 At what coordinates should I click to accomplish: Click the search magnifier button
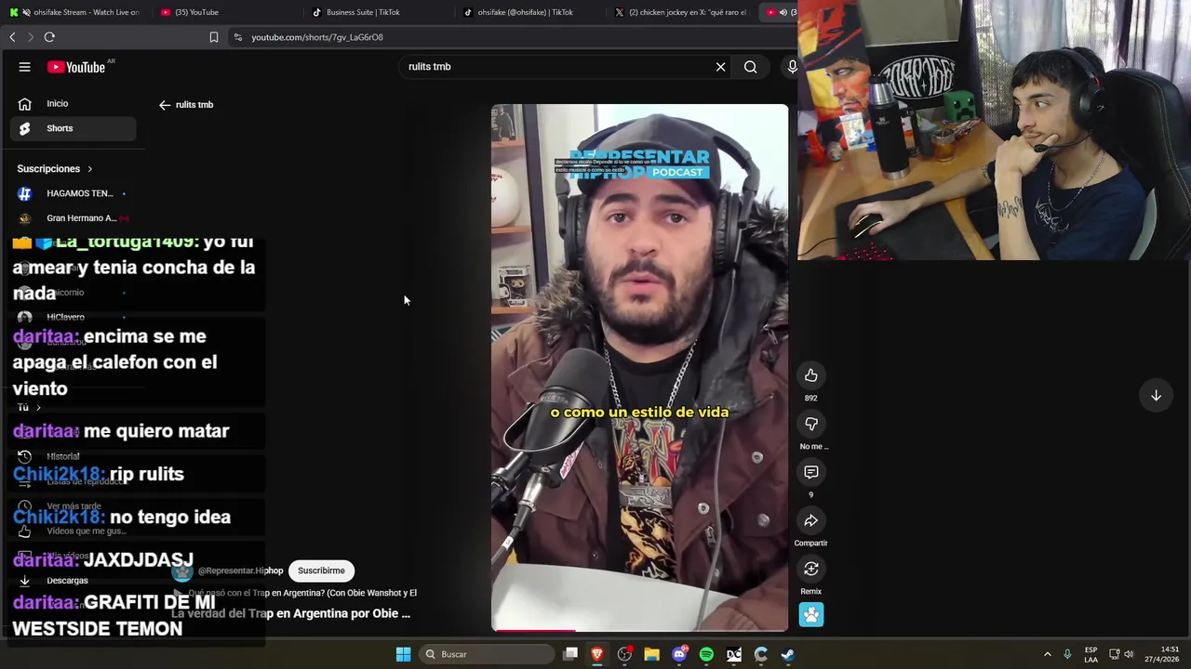click(750, 67)
